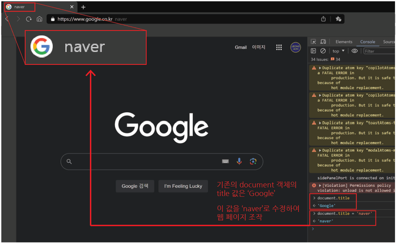Image resolution: width=396 pixels, height=243 pixels.
Task: Click the I'm Feeling Lucky button
Action: [x=183, y=186]
